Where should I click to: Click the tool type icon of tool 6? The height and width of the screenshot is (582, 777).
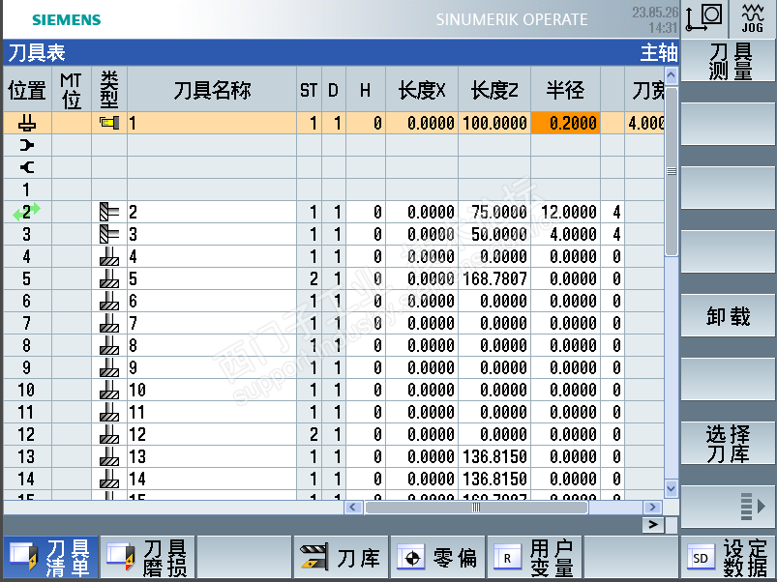(109, 301)
